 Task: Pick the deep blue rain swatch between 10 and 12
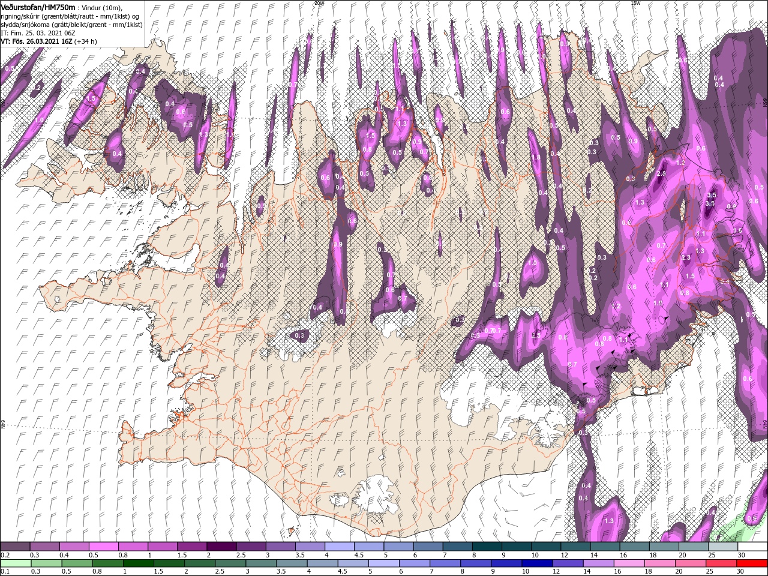538,563
